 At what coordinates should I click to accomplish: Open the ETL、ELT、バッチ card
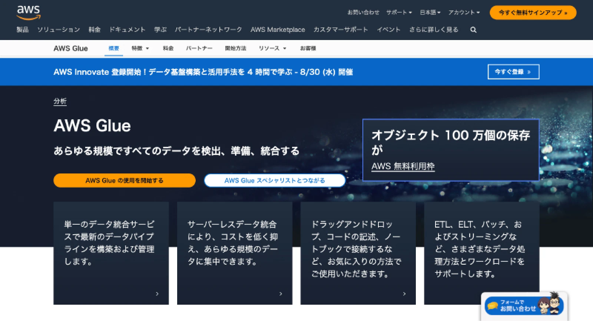[x=481, y=253]
